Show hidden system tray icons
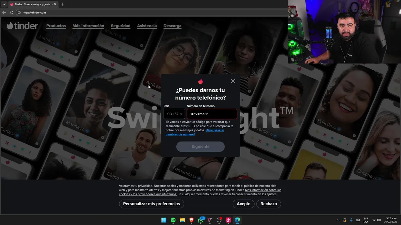Image resolution: width=401 pixels, height=225 pixels. click(x=338, y=220)
